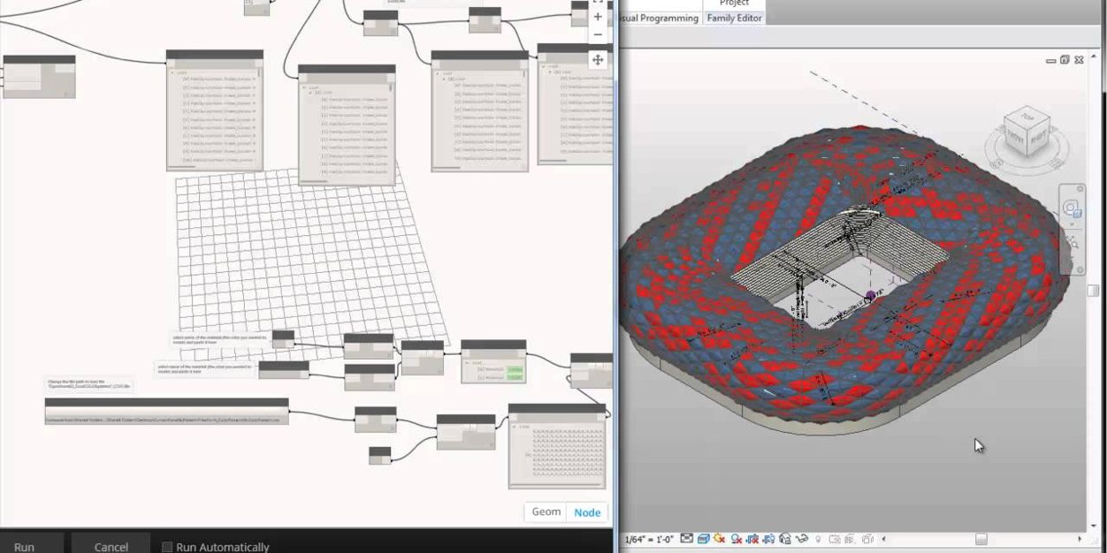Click the horizontal scrollbar left arrow

point(884,538)
